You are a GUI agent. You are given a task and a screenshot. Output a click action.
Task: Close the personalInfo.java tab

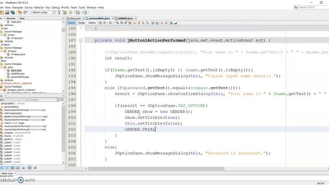coord(113,18)
